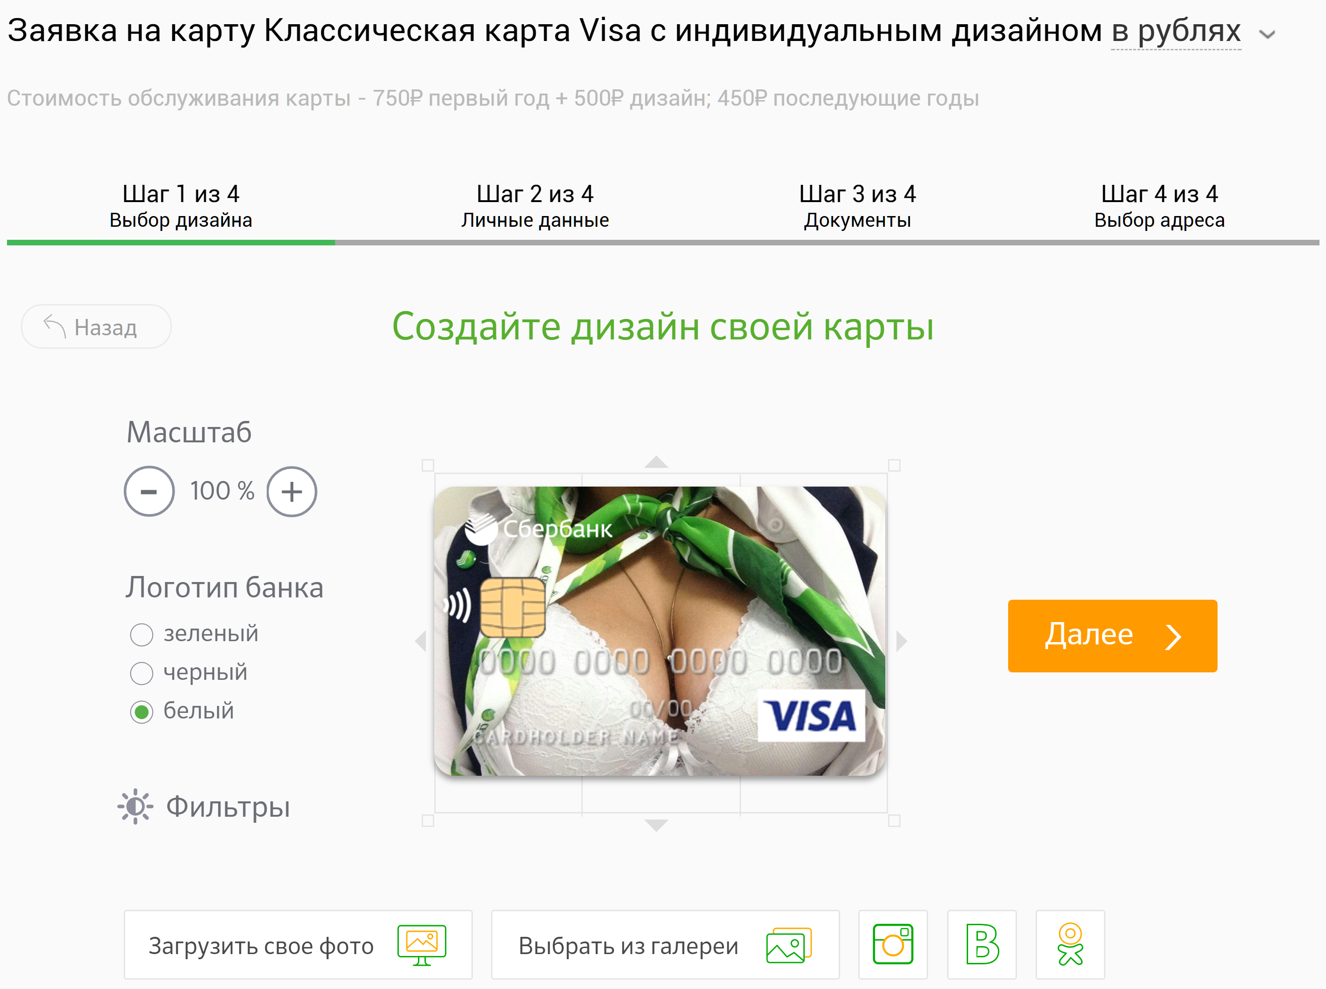Open Instagram photo import icon

click(x=893, y=945)
